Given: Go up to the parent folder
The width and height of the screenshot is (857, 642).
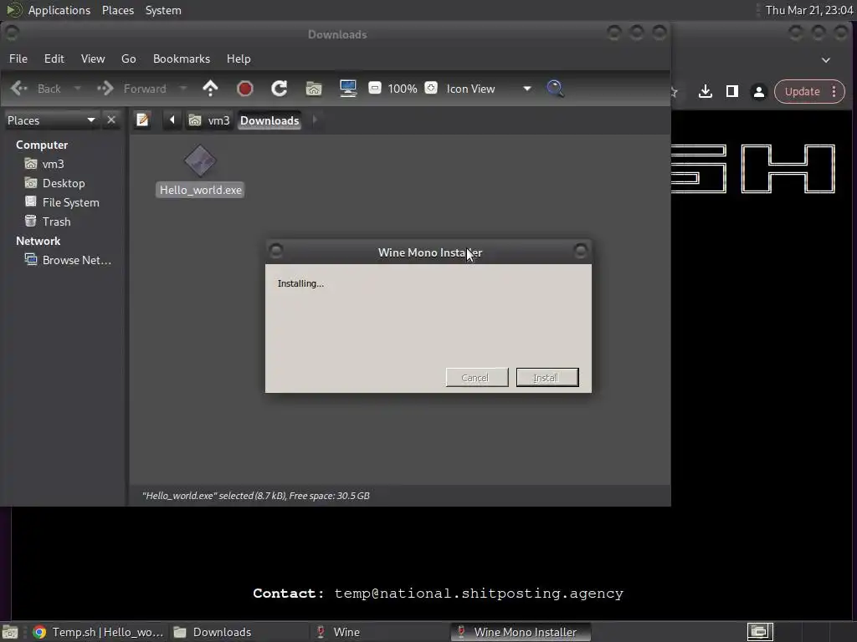Looking at the screenshot, I should point(210,89).
